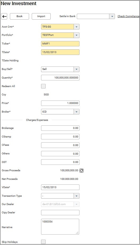
Task: Focus the Ticker field MMF1
Action: 60,44
